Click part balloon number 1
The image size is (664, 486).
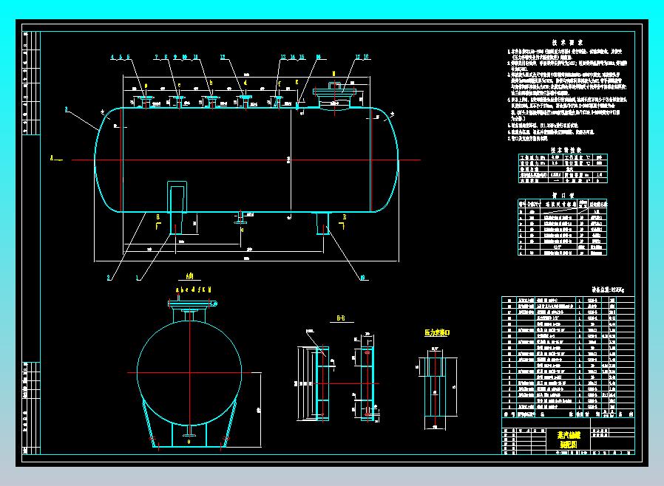pos(138,278)
